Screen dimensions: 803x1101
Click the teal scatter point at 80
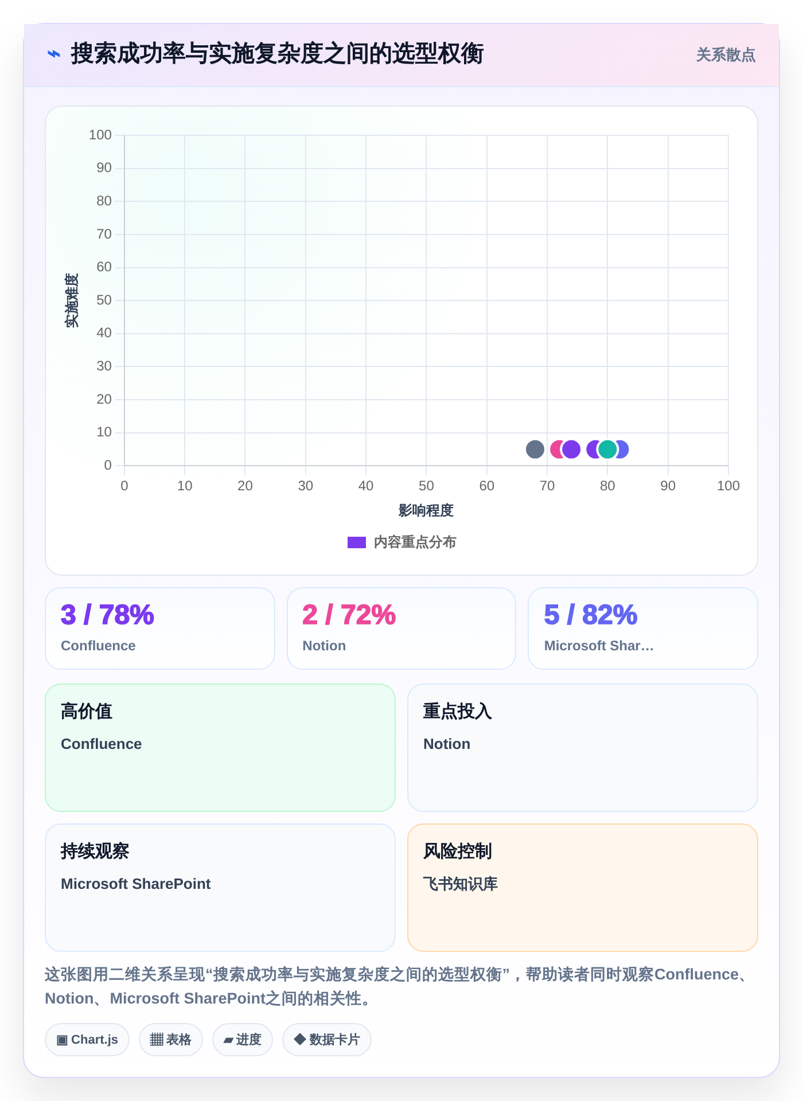pos(607,450)
